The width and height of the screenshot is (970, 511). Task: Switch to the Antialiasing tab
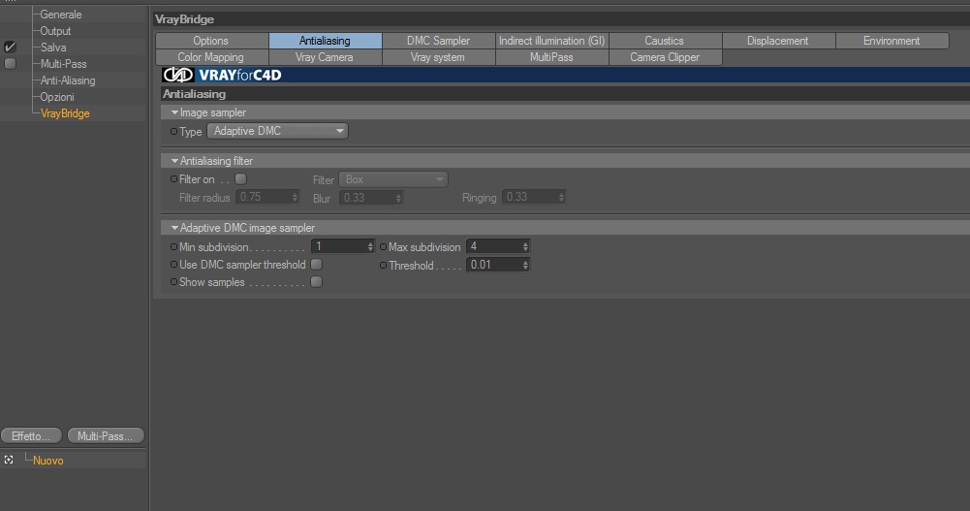[x=325, y=41]
